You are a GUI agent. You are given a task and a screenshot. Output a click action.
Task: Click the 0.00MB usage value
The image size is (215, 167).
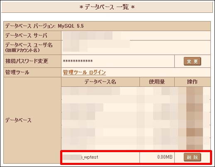tap(165, 157)
